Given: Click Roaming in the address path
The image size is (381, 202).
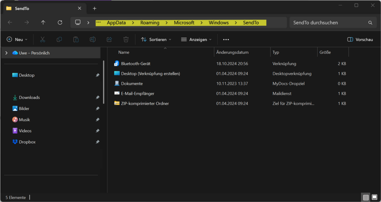Looking at the screenshot, I should click(150, 23).
